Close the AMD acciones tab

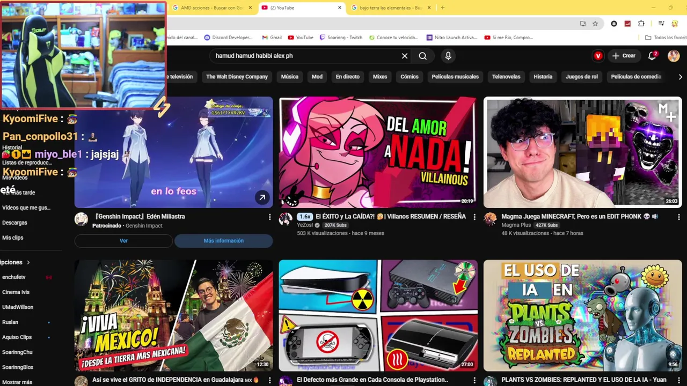[250, 8]
